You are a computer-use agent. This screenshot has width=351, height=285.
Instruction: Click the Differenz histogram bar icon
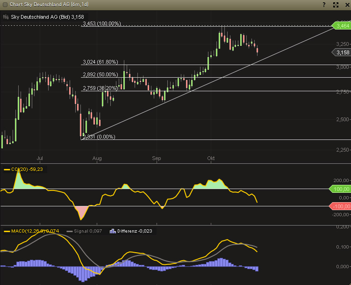tap(113, 231)
